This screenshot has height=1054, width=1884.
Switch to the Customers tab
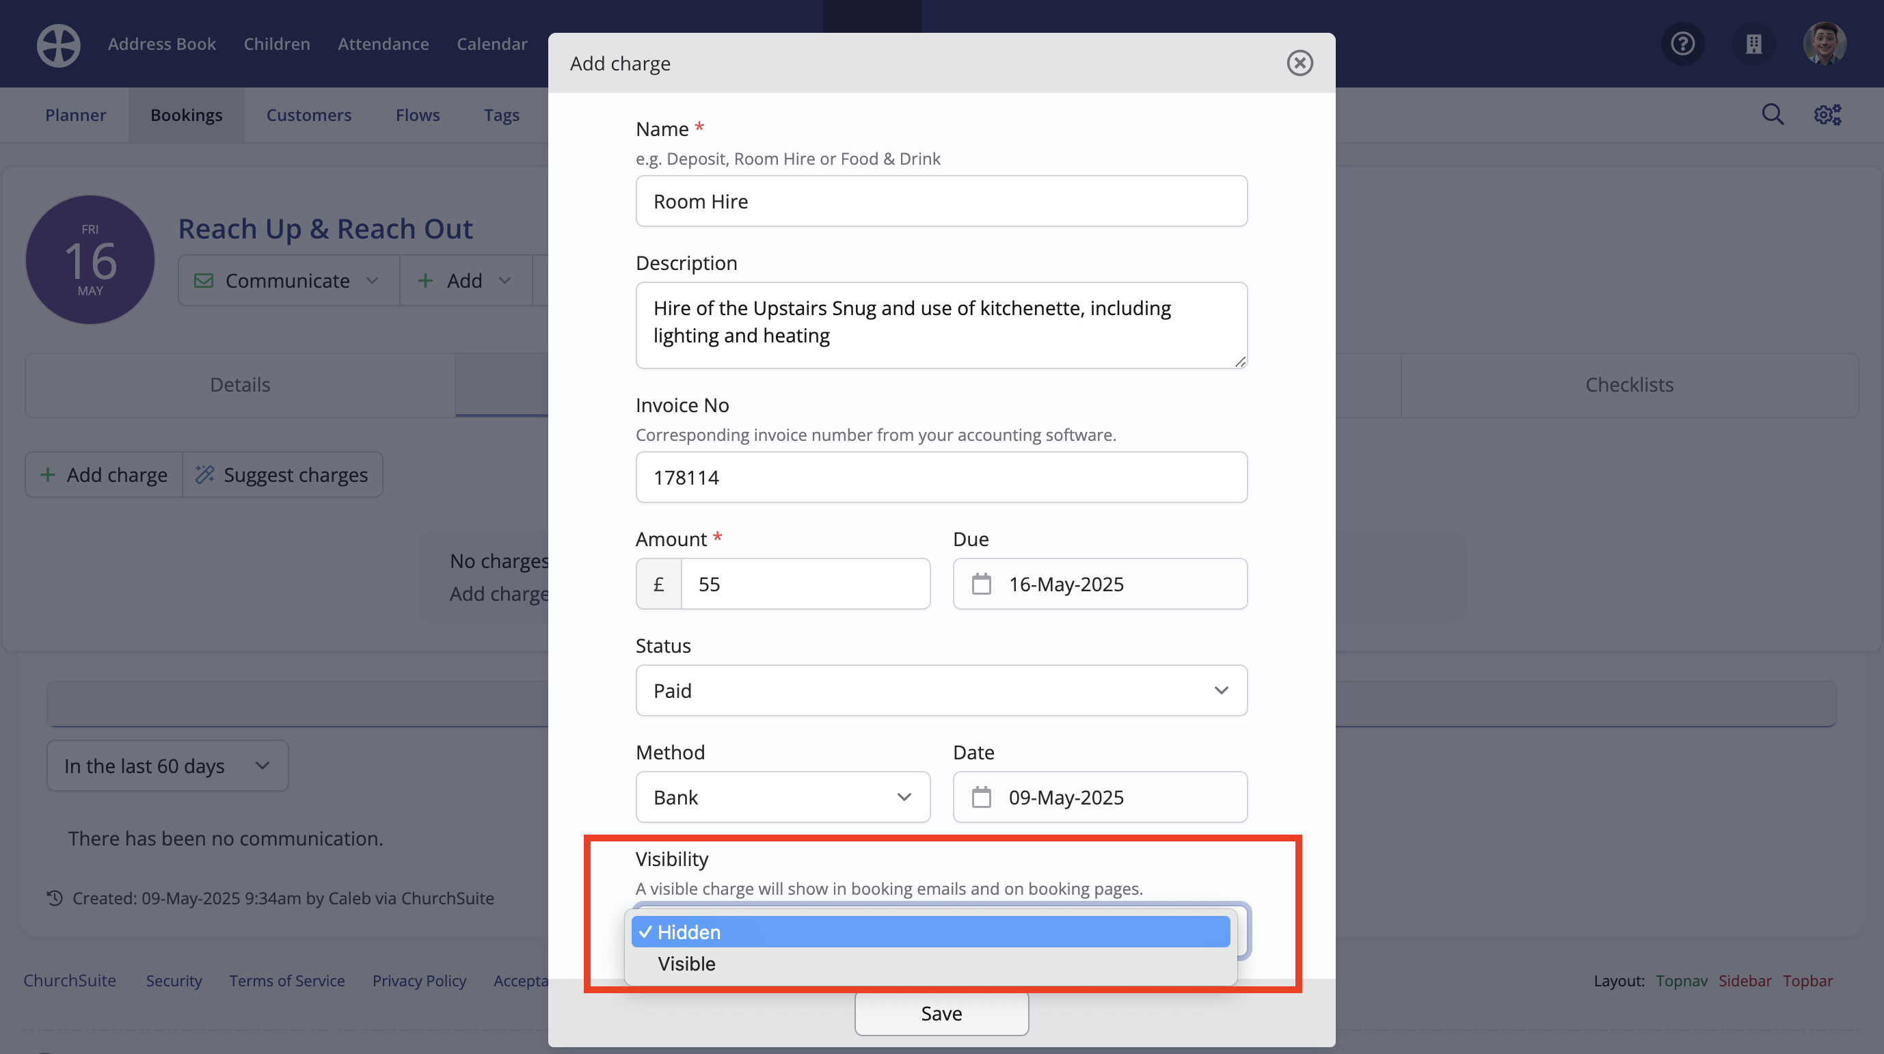(308, 115)
